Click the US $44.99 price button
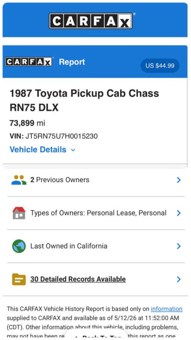The height and width of the screenshot is (340, 191). [x=160, y=65]
